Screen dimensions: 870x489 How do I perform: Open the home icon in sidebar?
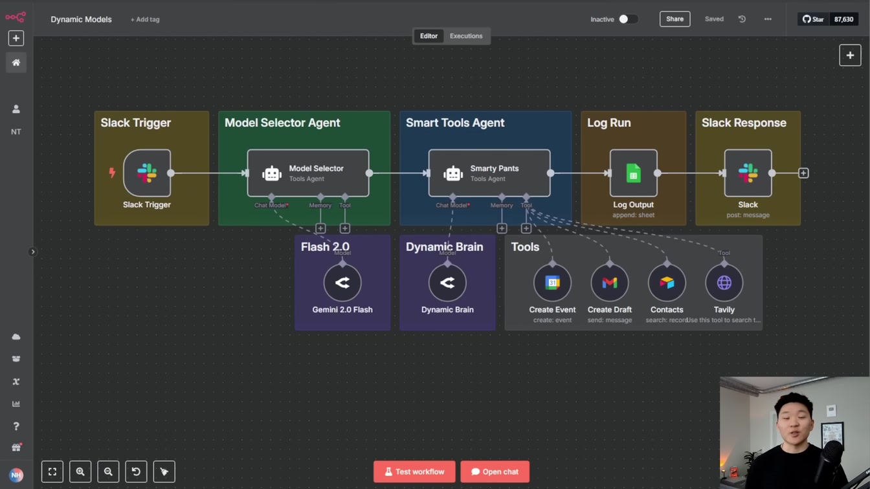pyautogui.click(x=16, y=63)
